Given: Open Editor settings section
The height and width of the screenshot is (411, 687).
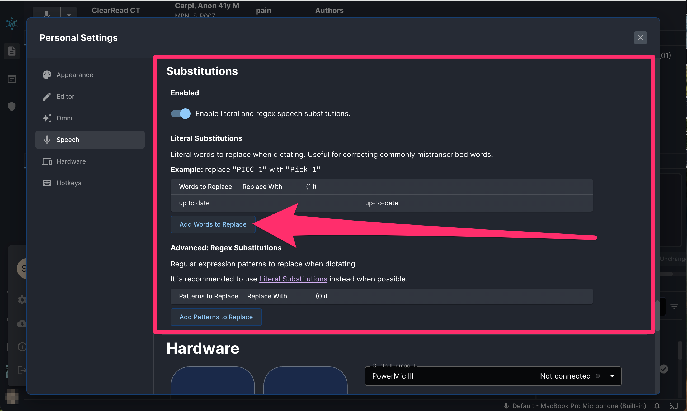Looking at the screenshot, I should [90, 96].
